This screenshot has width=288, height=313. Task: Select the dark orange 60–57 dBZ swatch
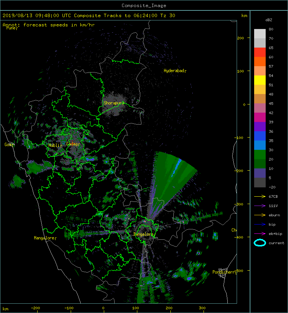point(260,61)
